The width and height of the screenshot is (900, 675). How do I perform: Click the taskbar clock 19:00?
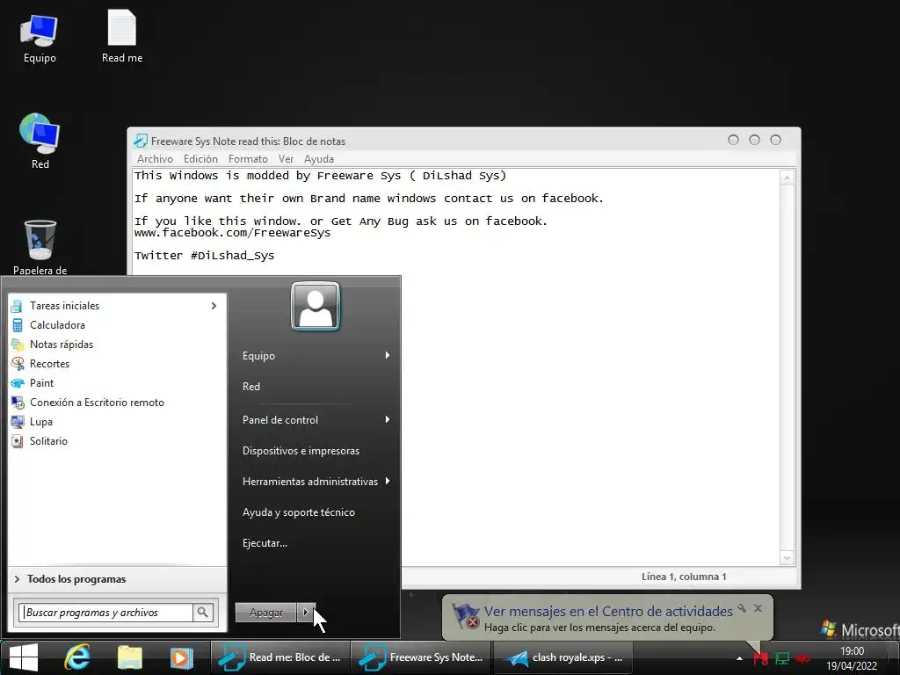click(x=852, y=651)
